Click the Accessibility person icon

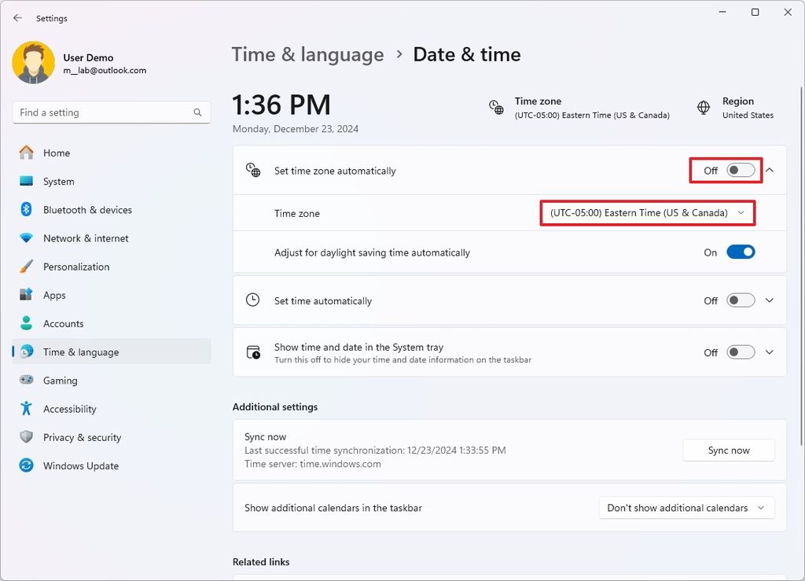(25, 408)
